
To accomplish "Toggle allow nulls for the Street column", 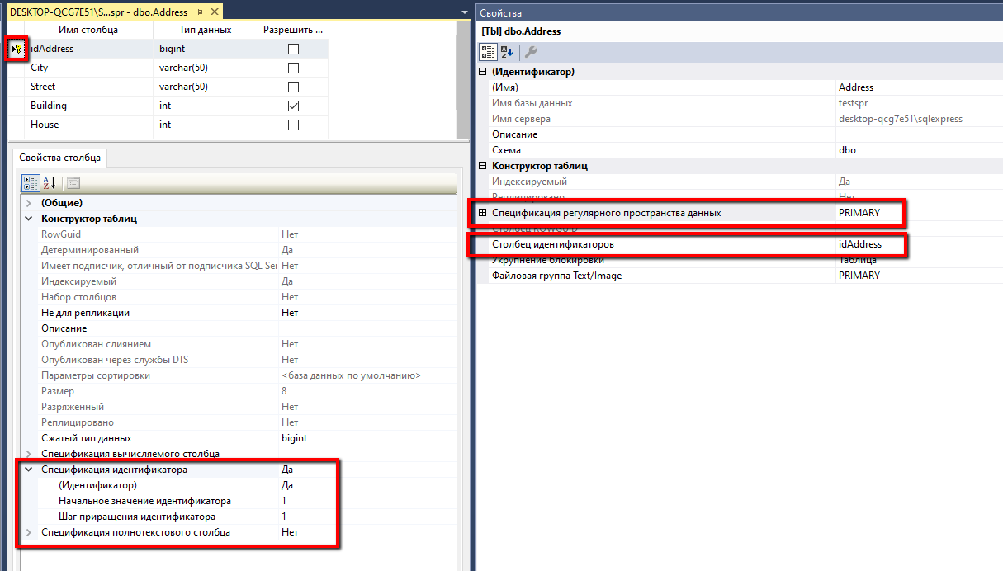I will [x=293, y=87].
